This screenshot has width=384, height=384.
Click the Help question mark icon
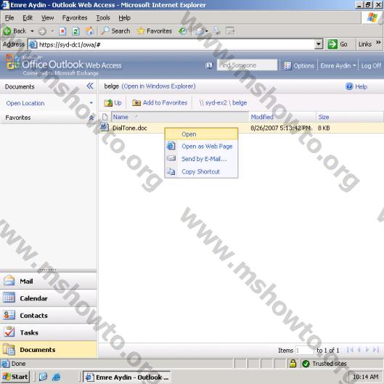[x=349, y=86]
